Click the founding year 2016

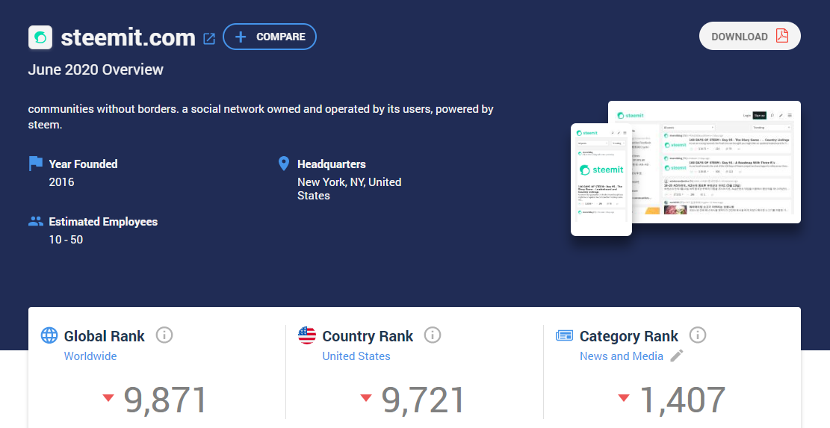pos(61,182)
